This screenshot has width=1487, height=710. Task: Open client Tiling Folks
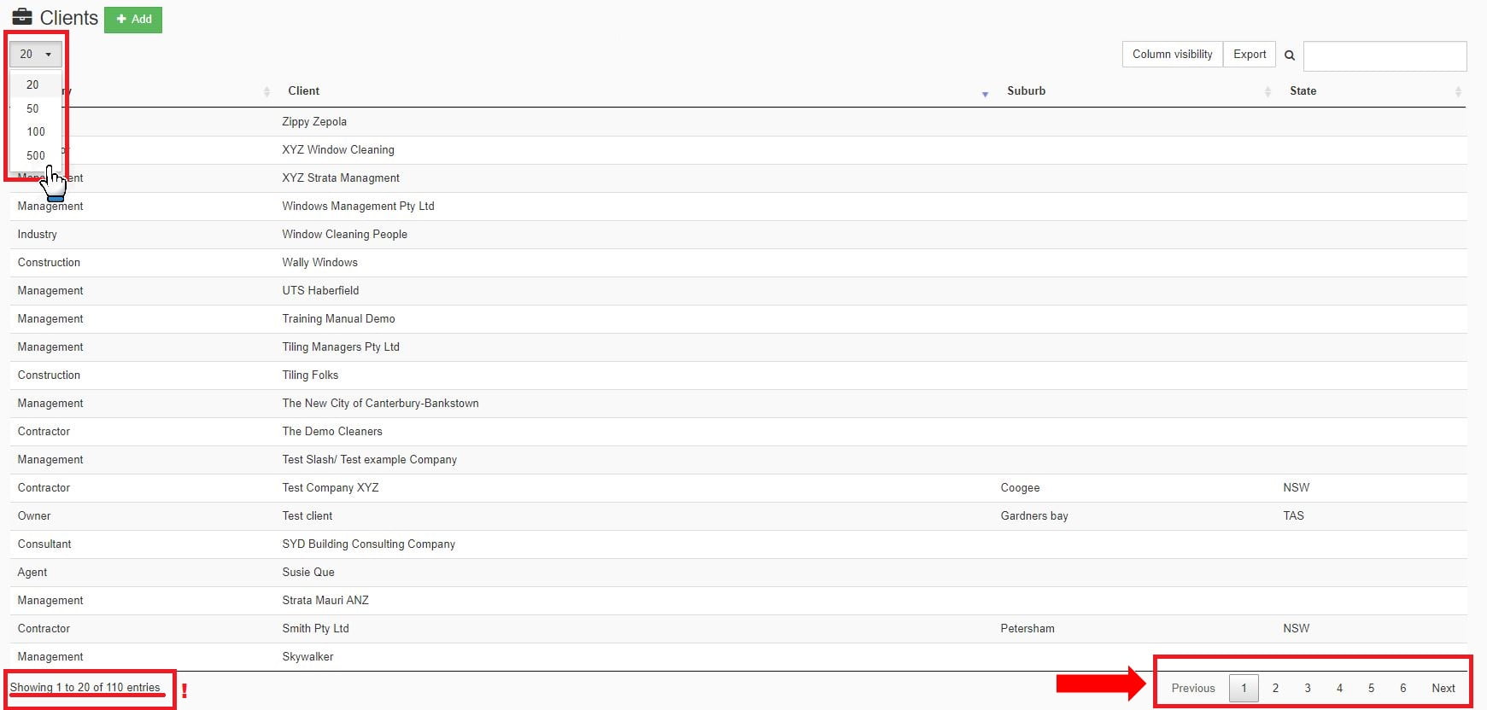click(x=310, y=375)
